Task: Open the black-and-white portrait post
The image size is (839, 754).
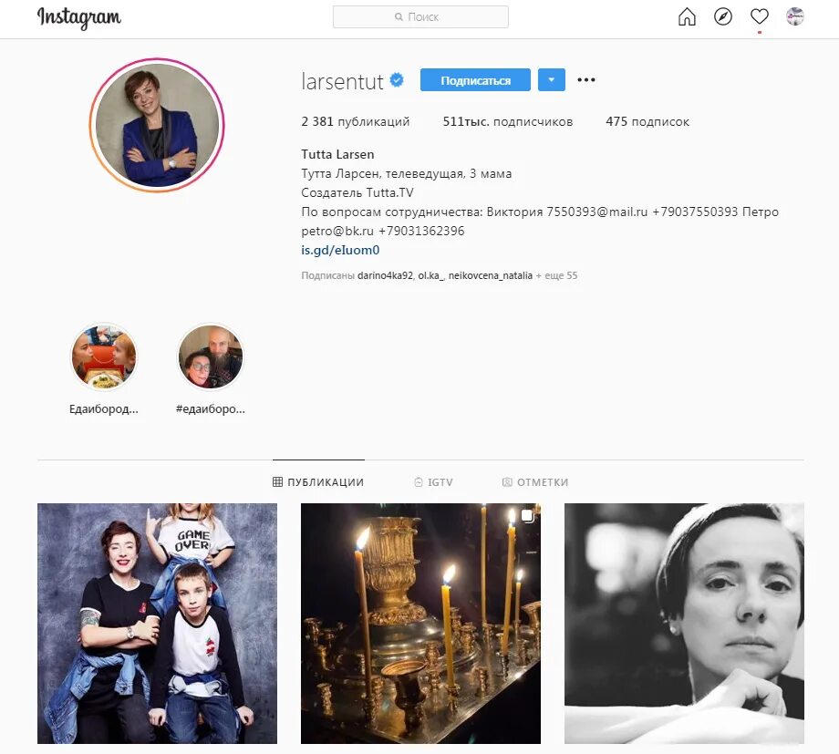Action: [684, 624]
